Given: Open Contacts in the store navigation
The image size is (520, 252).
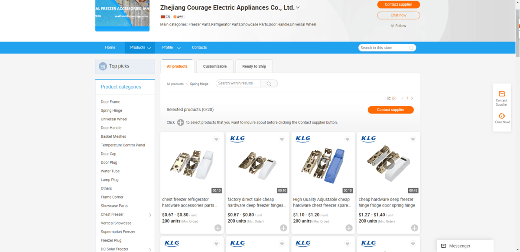Looking at the screenshot, I should (x=199, y=48).
